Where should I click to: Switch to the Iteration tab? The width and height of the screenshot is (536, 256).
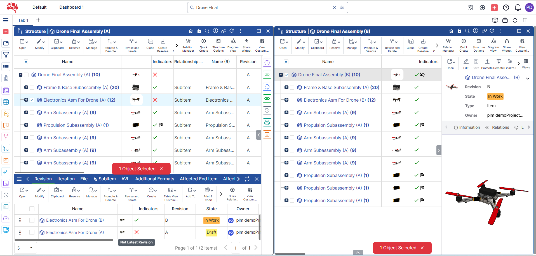click(x=66, y=179)
